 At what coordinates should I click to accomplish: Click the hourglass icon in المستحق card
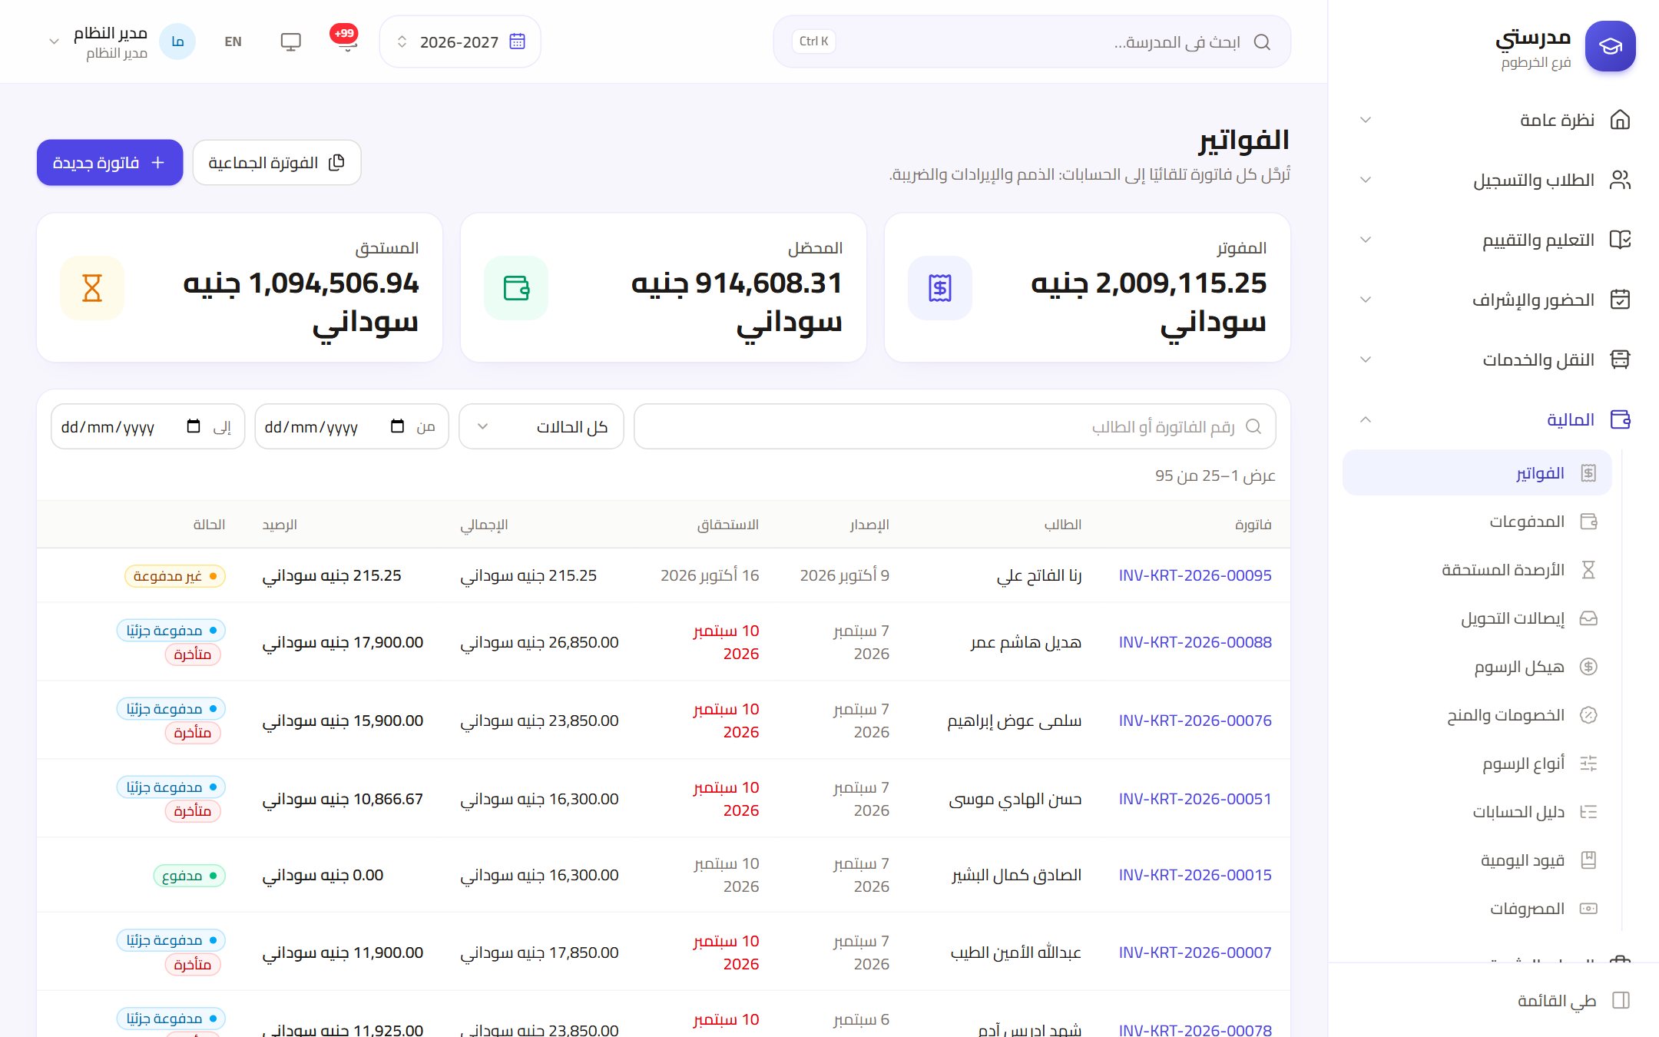coord(92,288)
